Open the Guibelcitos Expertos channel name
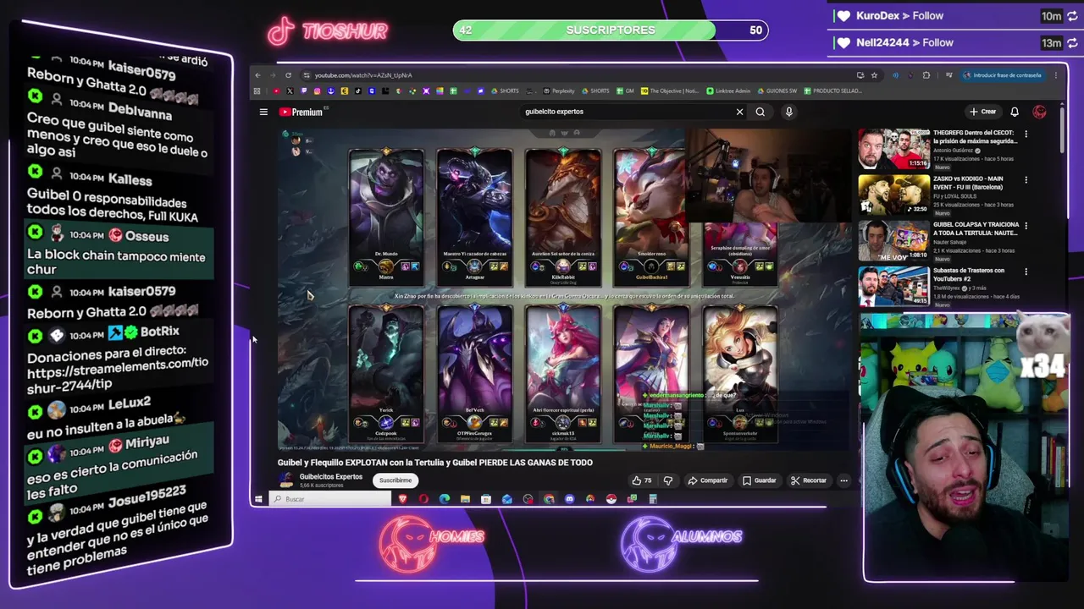The width and height of the screenshot is (1084, 609). click(x=331, y=476)
